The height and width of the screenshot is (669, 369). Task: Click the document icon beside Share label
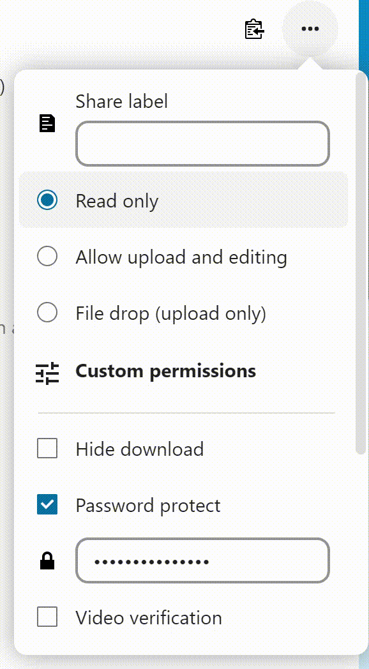coord(47,123)
